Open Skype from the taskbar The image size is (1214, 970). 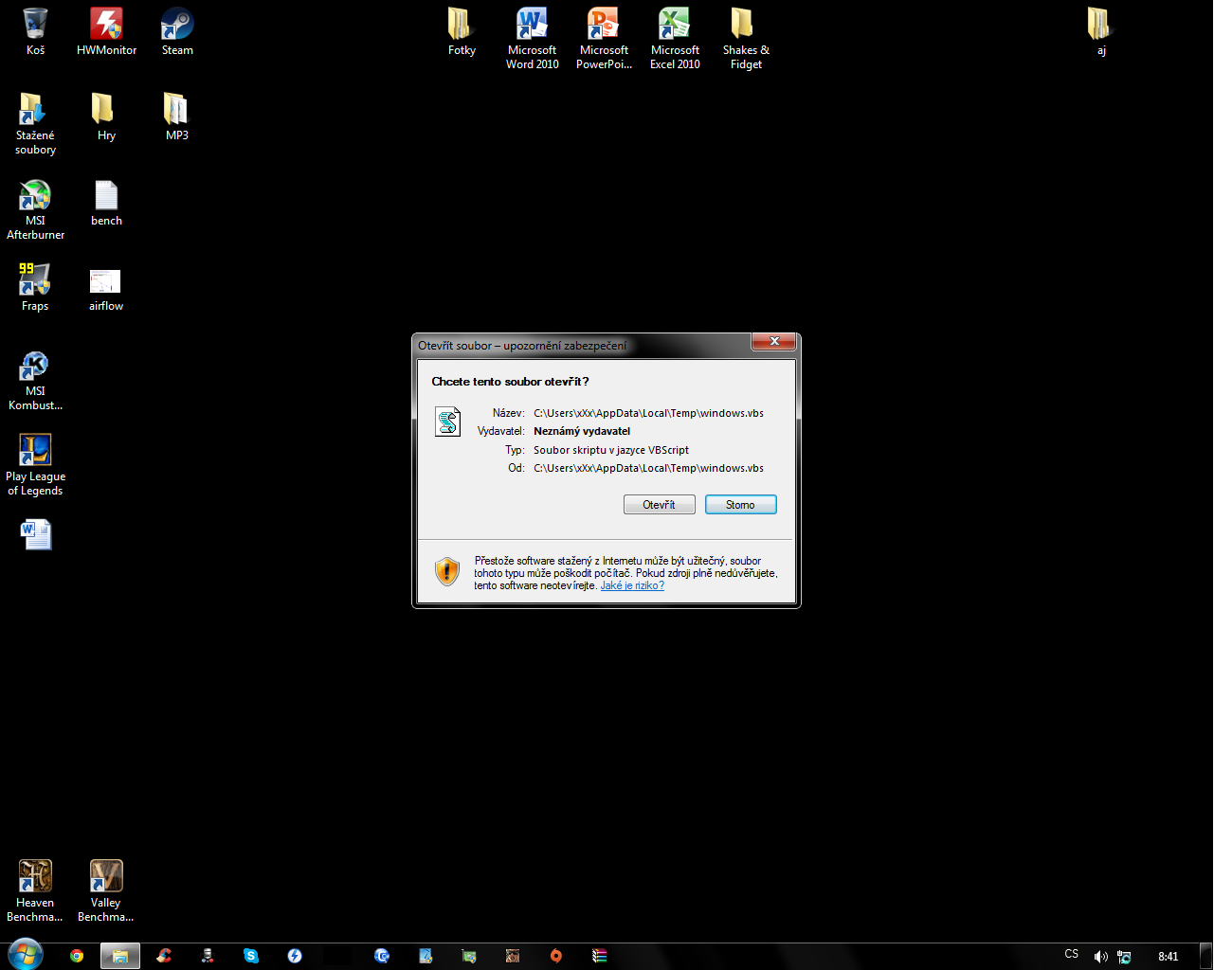(x=251, y=956)
